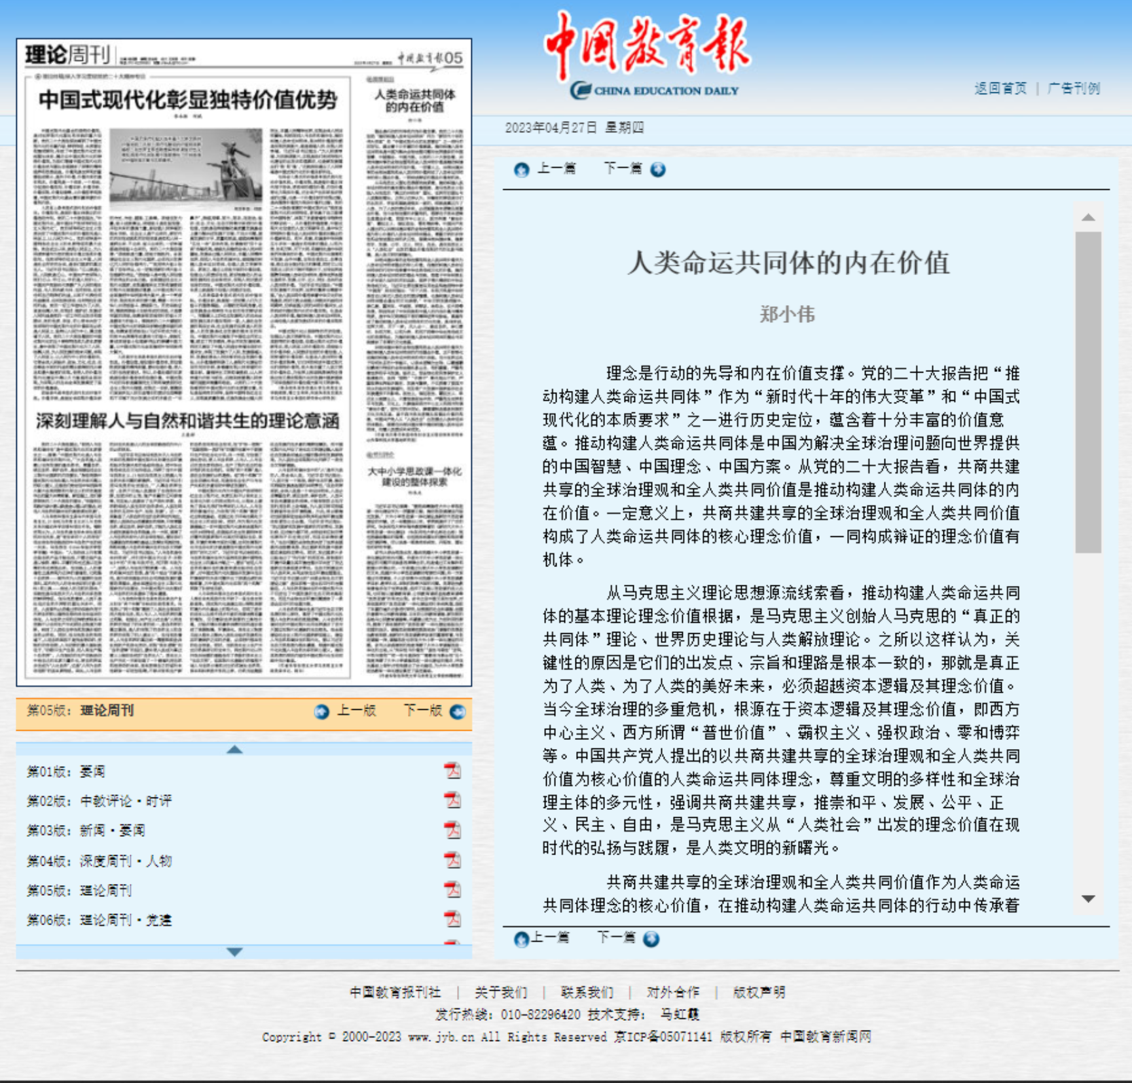Click the 理论周刊 masthead on page thumbnail
The width and height of the screenshot is (1132, 1083).
coord(68,54)
